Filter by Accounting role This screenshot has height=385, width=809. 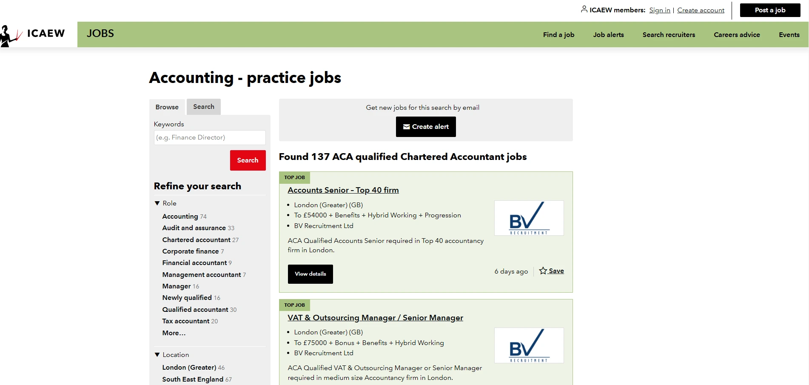pyautogui.click(x=179, y=216)
